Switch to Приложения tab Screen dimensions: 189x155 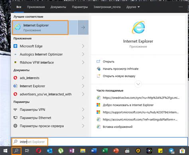click(36, 7)
